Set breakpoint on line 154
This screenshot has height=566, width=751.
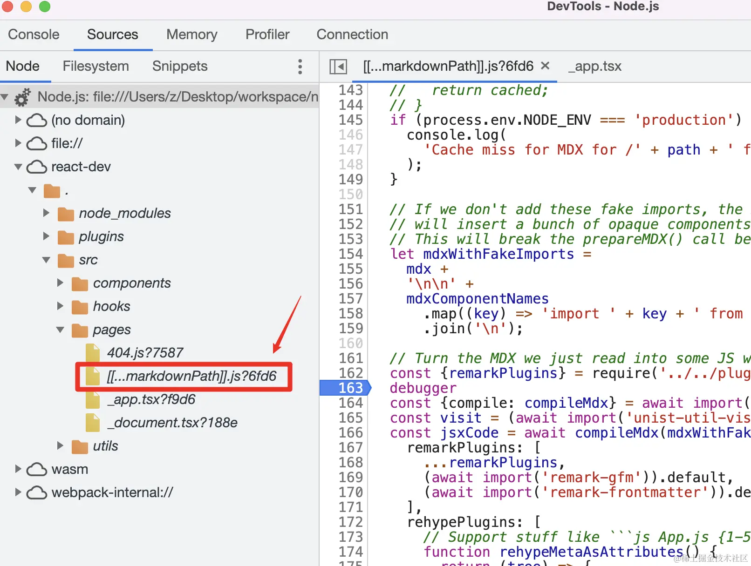350,254
